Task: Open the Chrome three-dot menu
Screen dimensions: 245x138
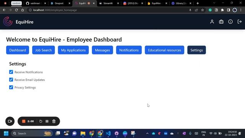Action: 241,10
